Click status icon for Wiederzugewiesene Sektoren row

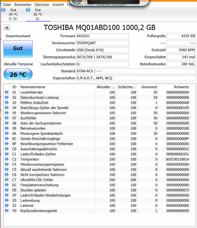point(7,113)
